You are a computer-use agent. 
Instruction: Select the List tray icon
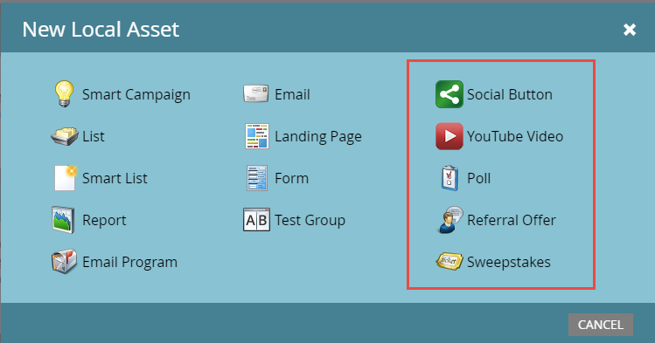point(65,136)
